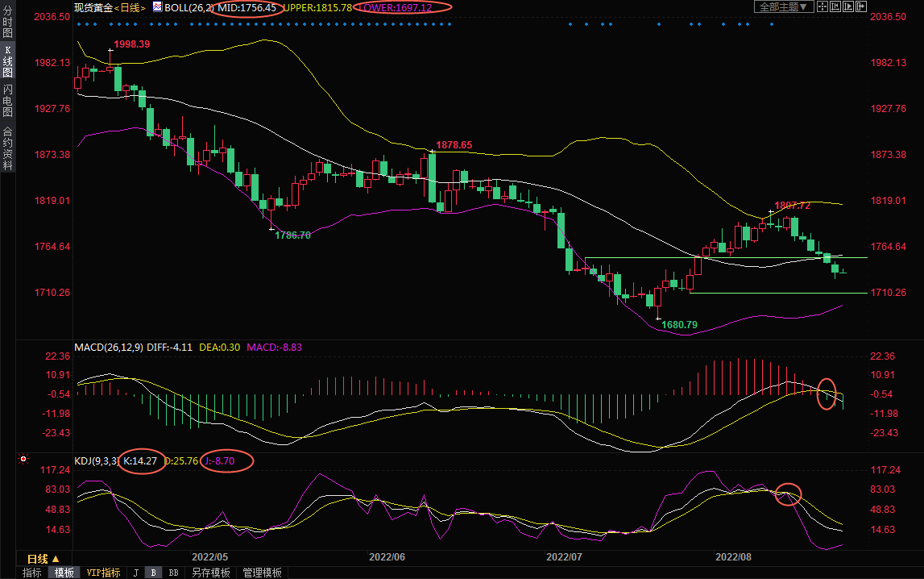Screen dimensions: 924x579
Task: Switch to the 闪电图 side tab
Action: (7, 100)
